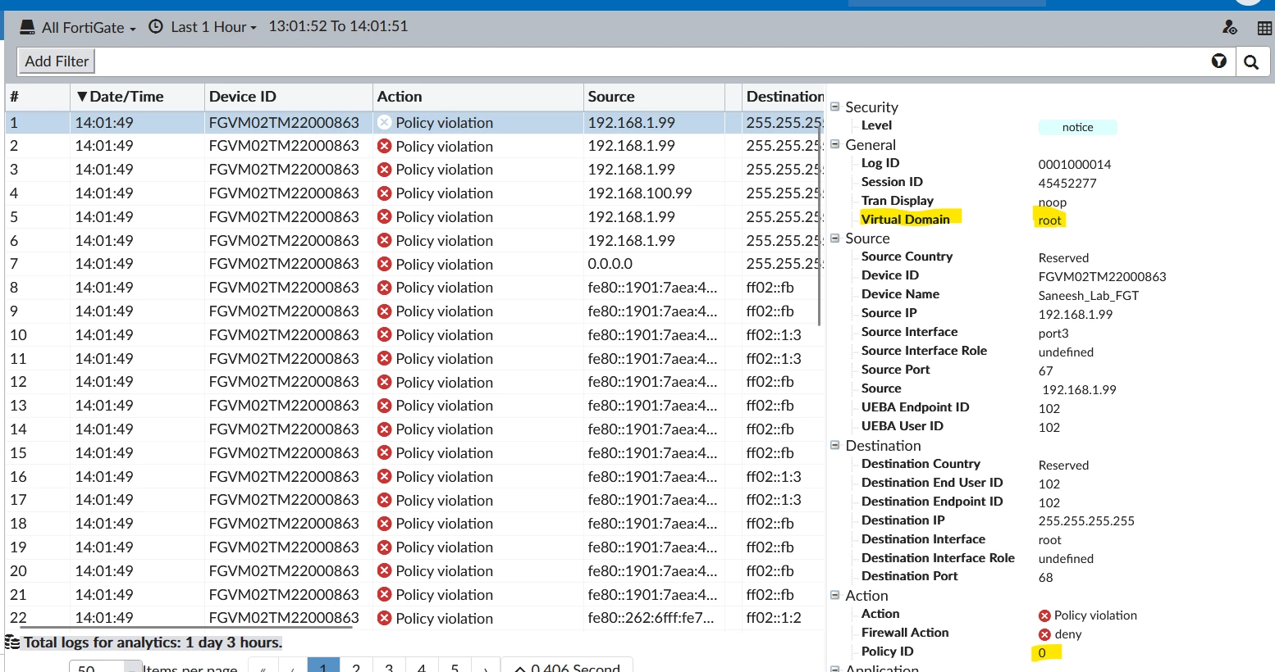Click Device Name value Saneesh_Lab_FGT

pos(1089,296)
